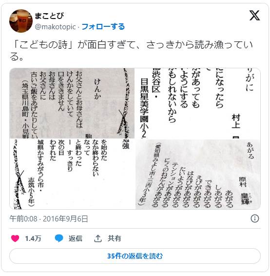Viewport: 270px width, 276px height.
Task: Open the 目黒星美学園 poem photo thumbnail
Action: (198, 103)
